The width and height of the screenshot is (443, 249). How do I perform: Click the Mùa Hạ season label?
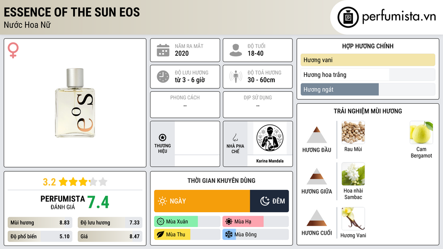[243, 222]
